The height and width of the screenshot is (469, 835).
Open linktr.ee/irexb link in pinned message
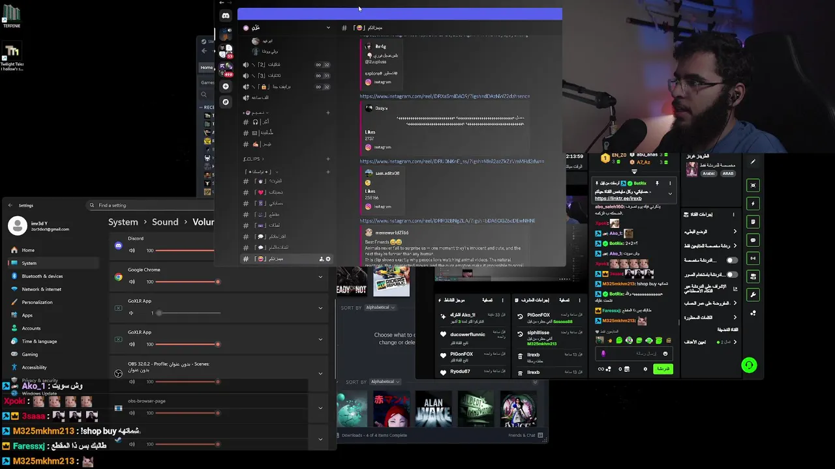click(x=618, y=199)
